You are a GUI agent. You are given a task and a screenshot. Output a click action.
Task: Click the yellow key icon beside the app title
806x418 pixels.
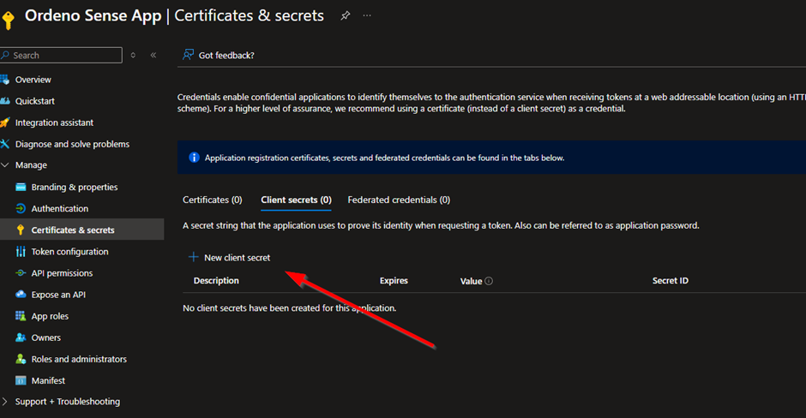click(x=8, y=20)
